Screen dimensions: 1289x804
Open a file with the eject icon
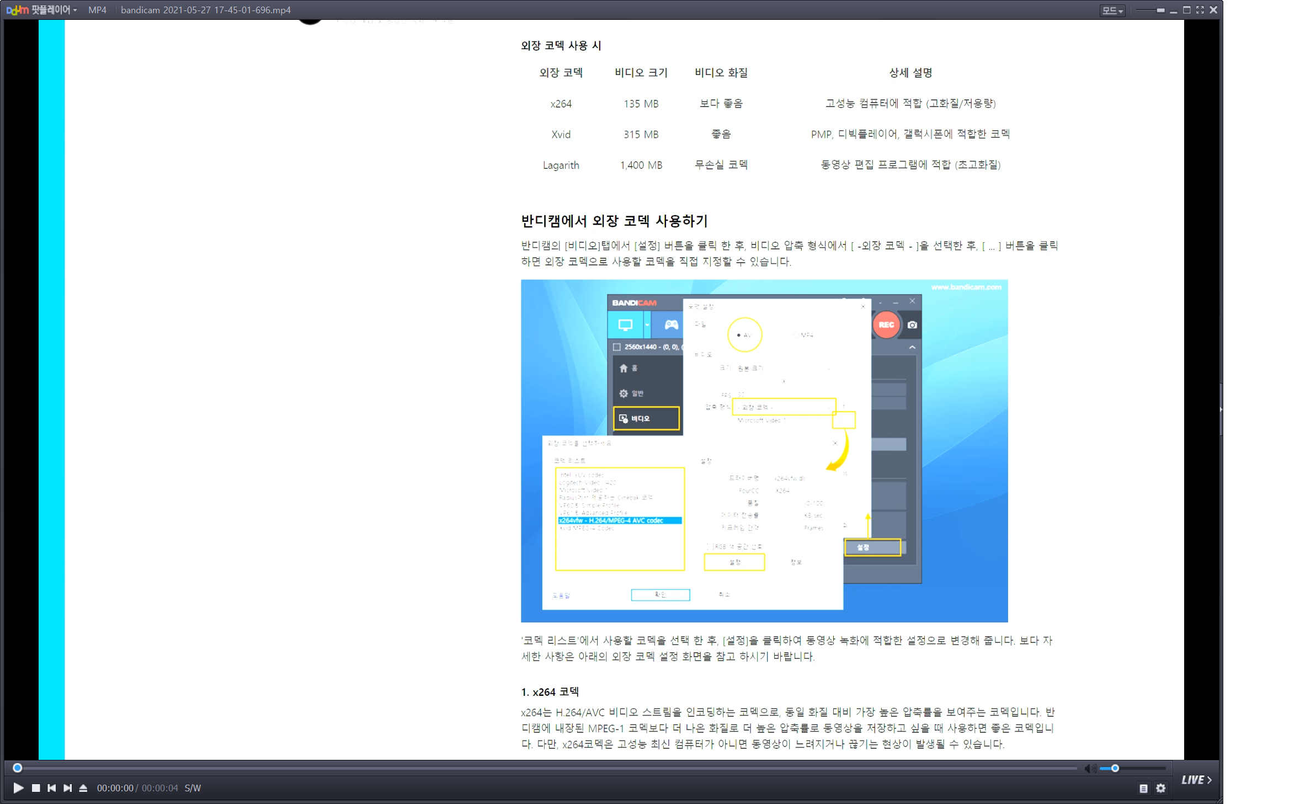pyautogui.click(x=83, y=788)
